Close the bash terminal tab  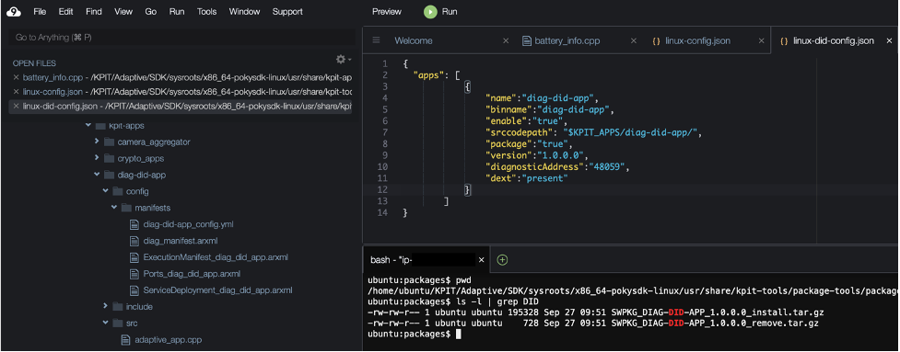[482, 260]
